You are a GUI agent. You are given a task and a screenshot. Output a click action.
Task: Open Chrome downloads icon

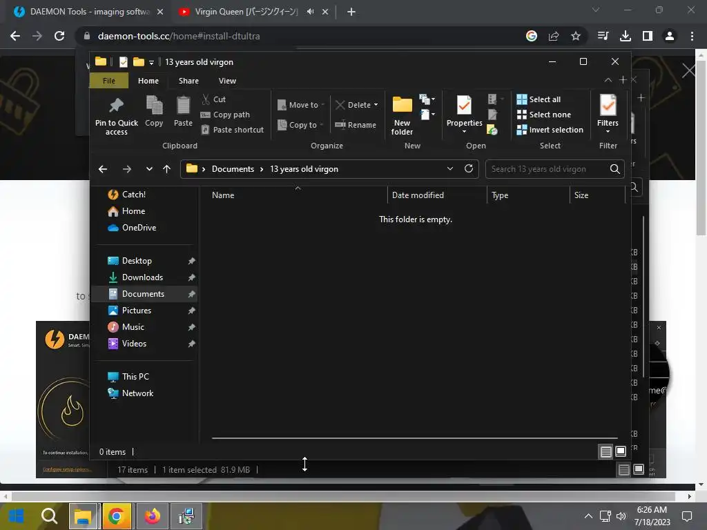point(625,36)
